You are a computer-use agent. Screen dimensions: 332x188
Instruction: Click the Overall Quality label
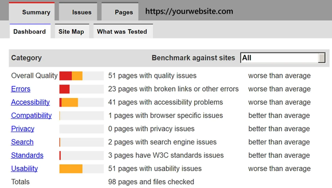[x=34, y=76]
